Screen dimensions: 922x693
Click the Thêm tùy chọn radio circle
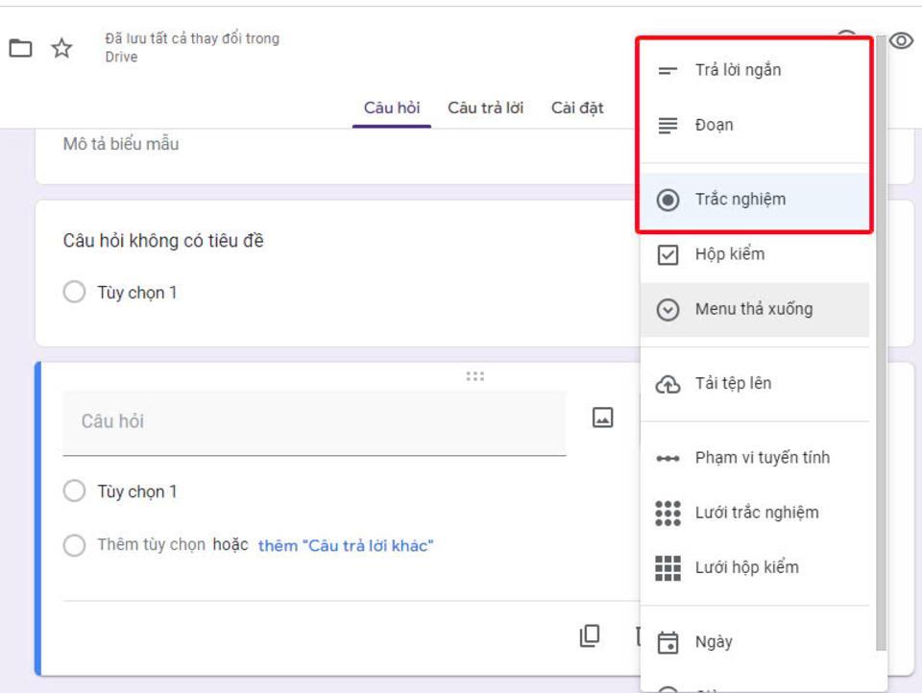click(x=74, y=545)
